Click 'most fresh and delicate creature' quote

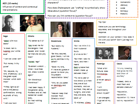click(x=125, y=84)
